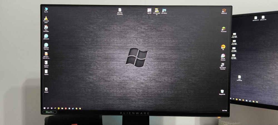Click the 10:17 PM taskbar clock
The width and height of the screenshot is (278, 125).
pos(224,111)
